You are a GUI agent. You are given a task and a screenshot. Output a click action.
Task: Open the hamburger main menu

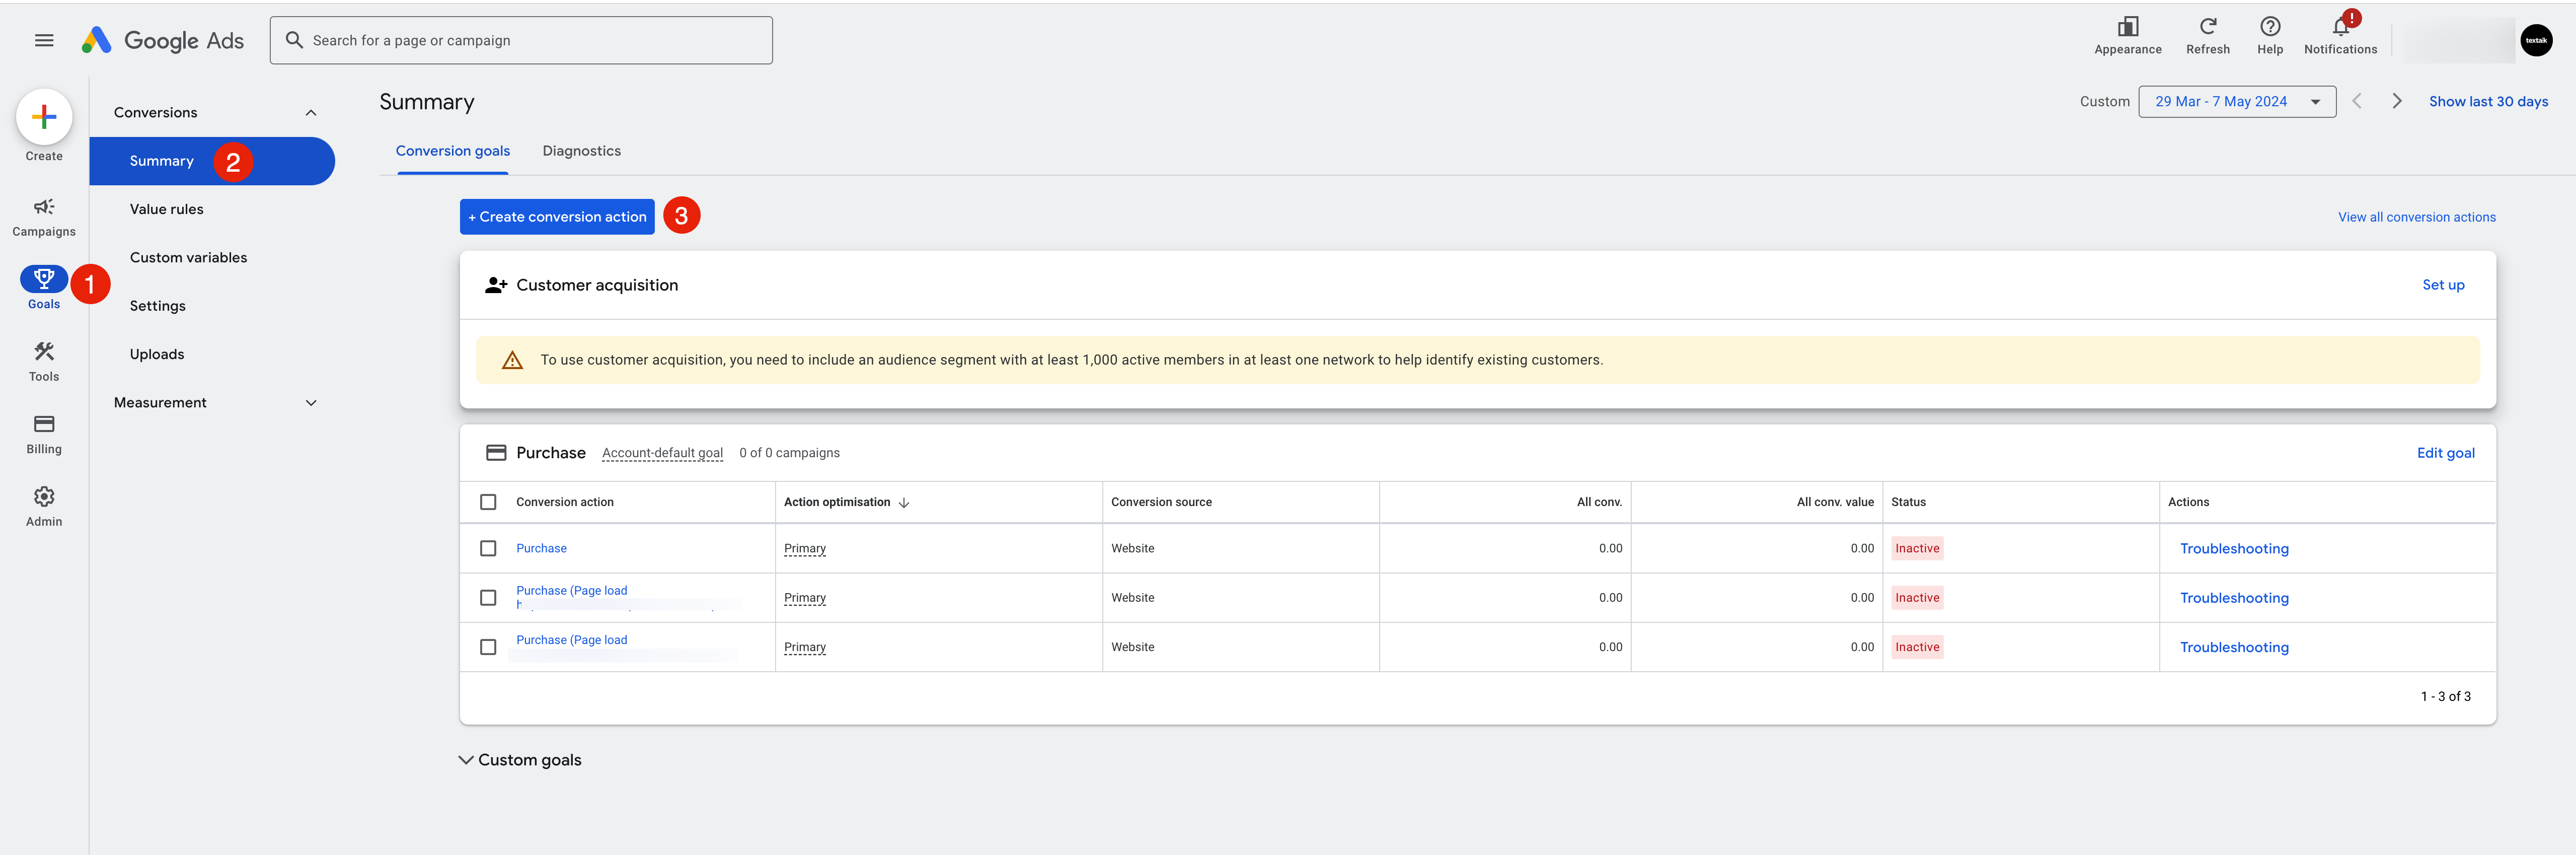44,40
